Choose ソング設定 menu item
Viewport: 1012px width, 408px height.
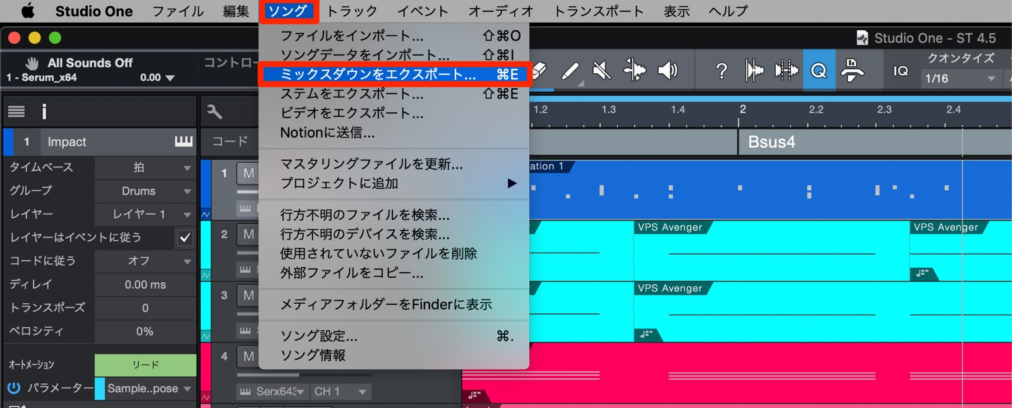click(394, 336)
